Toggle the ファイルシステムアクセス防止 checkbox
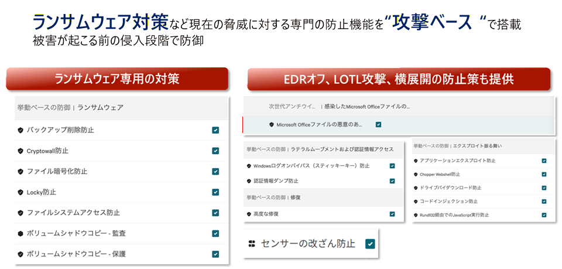Image resolution: width=562 pixels, height=269 pixels. point(215,213)
